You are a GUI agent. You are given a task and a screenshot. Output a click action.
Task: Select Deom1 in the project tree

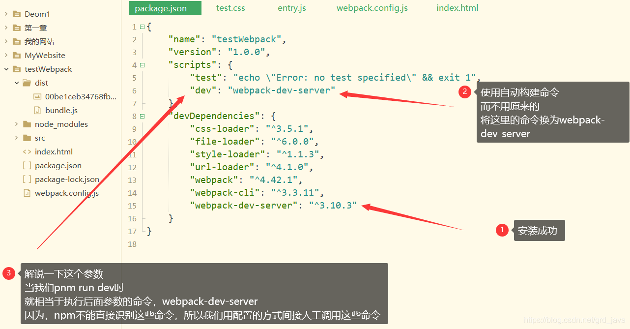[x=37, y=14]
